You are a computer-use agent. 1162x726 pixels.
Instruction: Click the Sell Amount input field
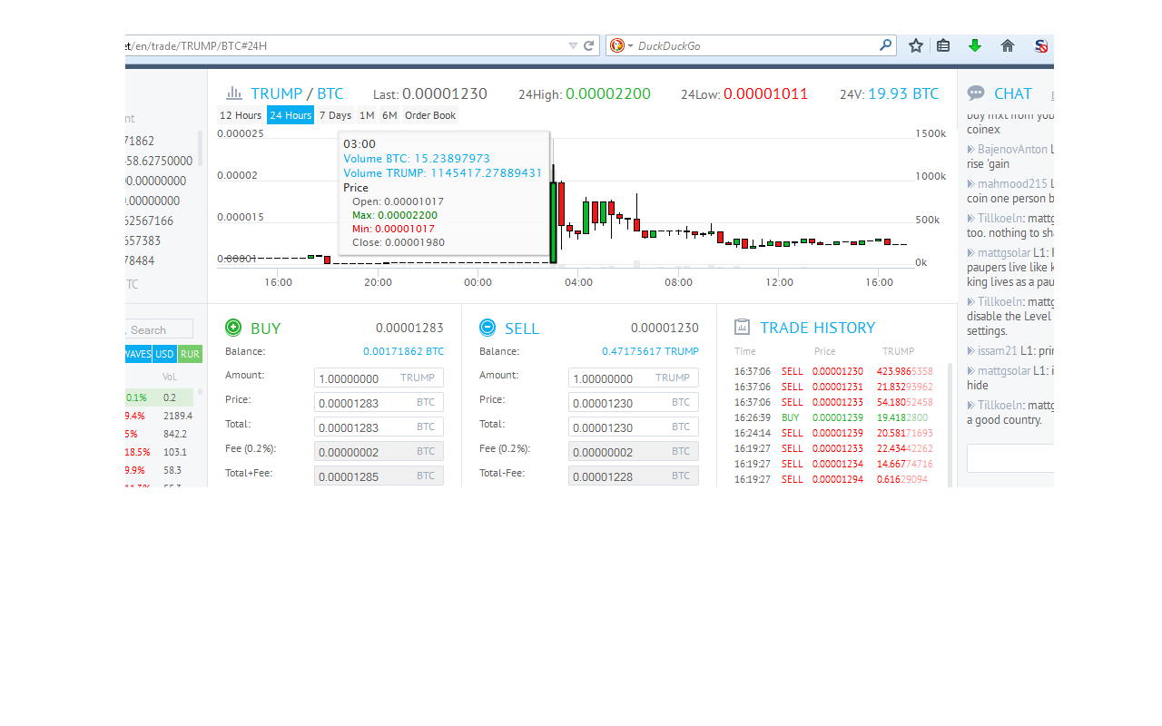pyautogui.click(x=634, y=378)
